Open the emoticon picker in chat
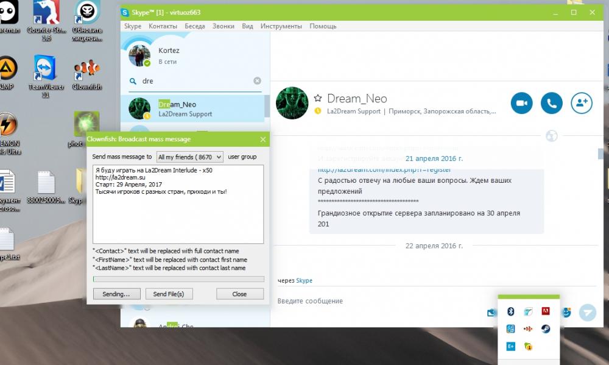Screen dimensions: 609x365 566,312
